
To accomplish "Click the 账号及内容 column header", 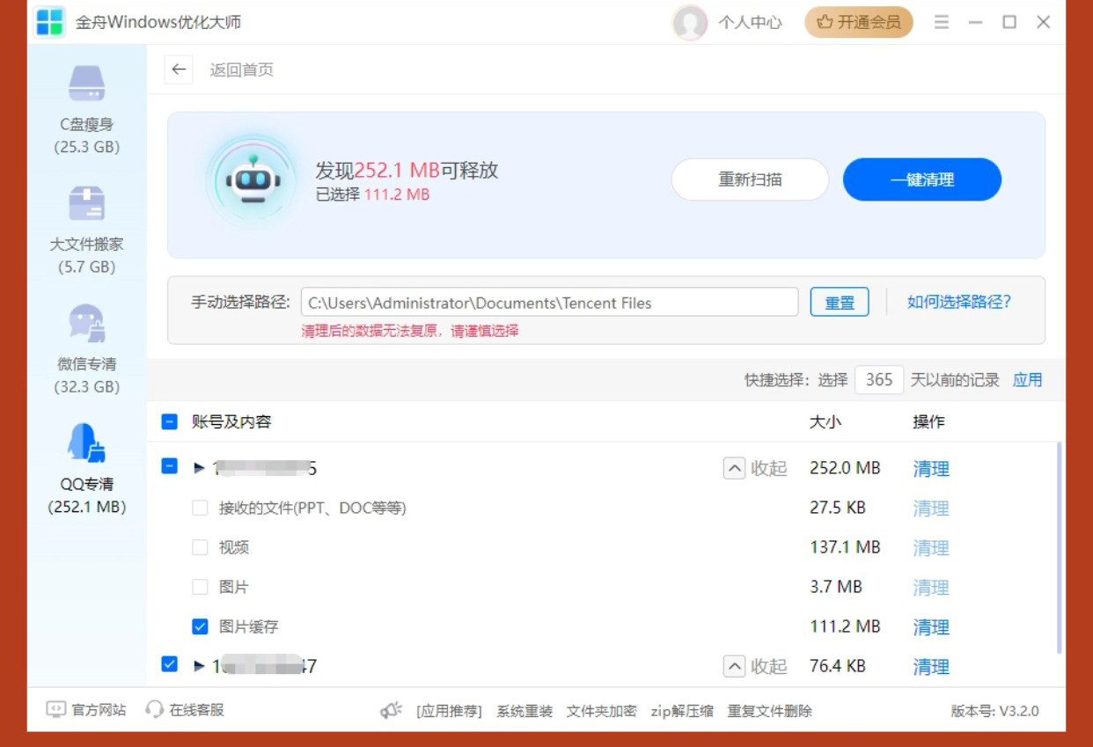I will click(231, 422).
